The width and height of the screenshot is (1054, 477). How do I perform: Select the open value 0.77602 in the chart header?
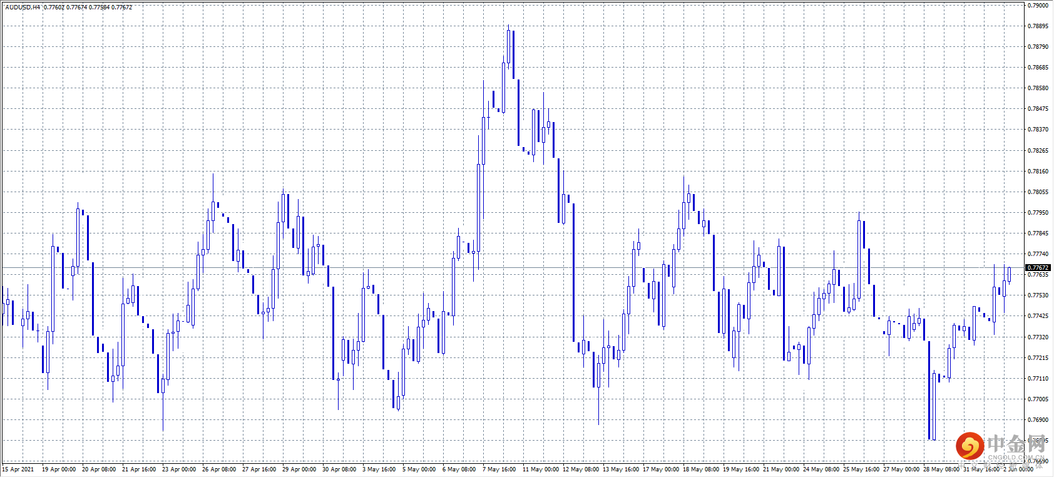pos(54,8)
